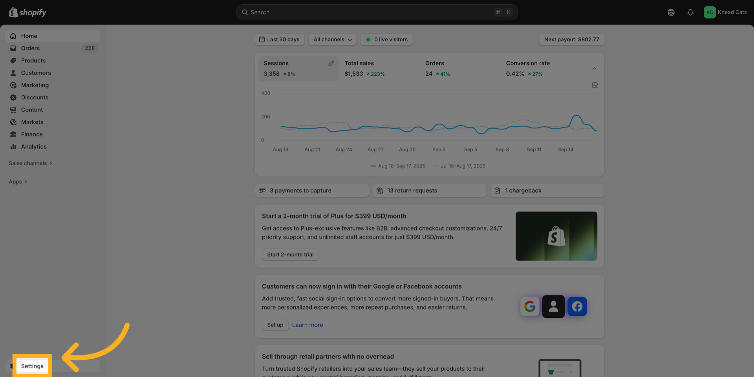Image resolution: width=754 pixels, height=377 pixels.
Task: Click the Discounts badge icon in sidebar
Action: pyautogui.click(x=13, y=98)
